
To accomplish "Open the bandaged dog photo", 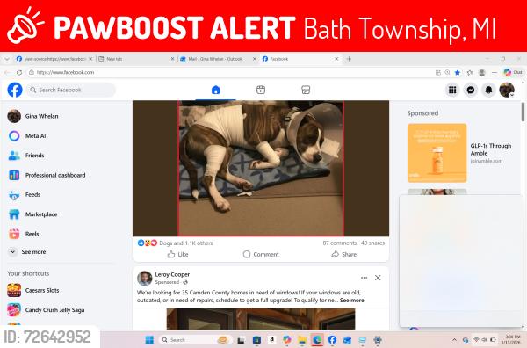I will coord(261,168).
